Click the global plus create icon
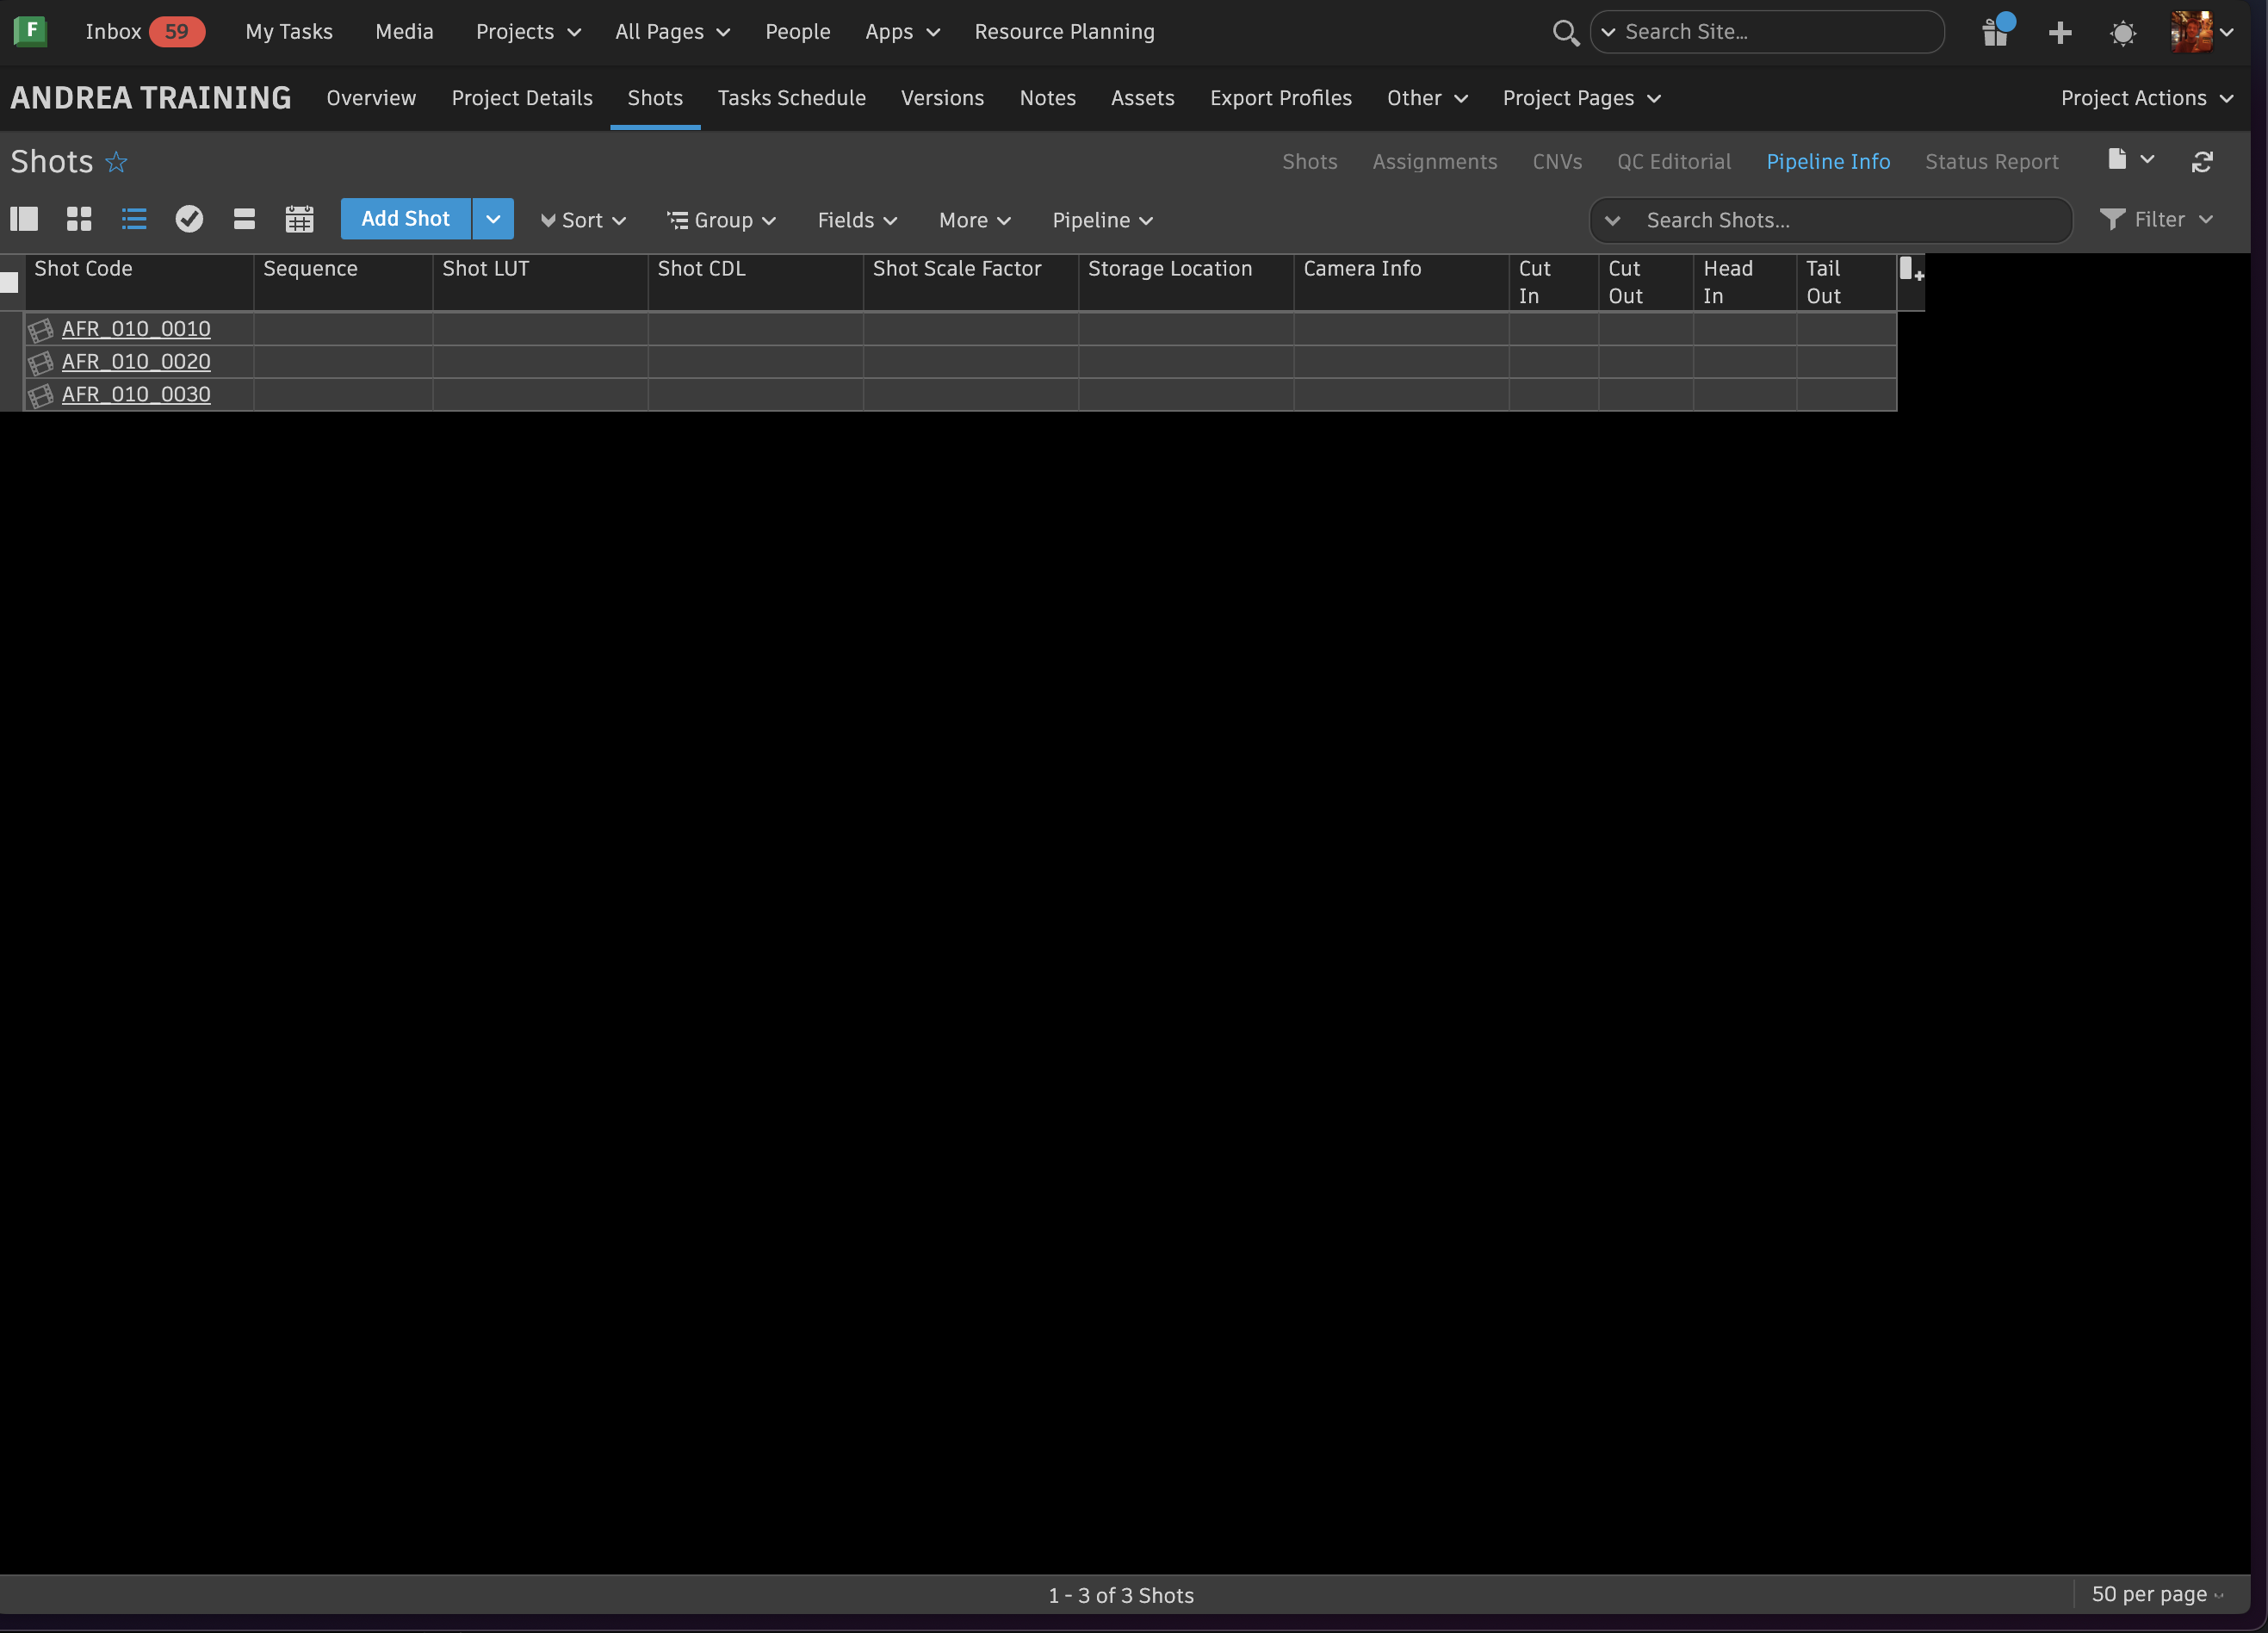 point(2060,33)
